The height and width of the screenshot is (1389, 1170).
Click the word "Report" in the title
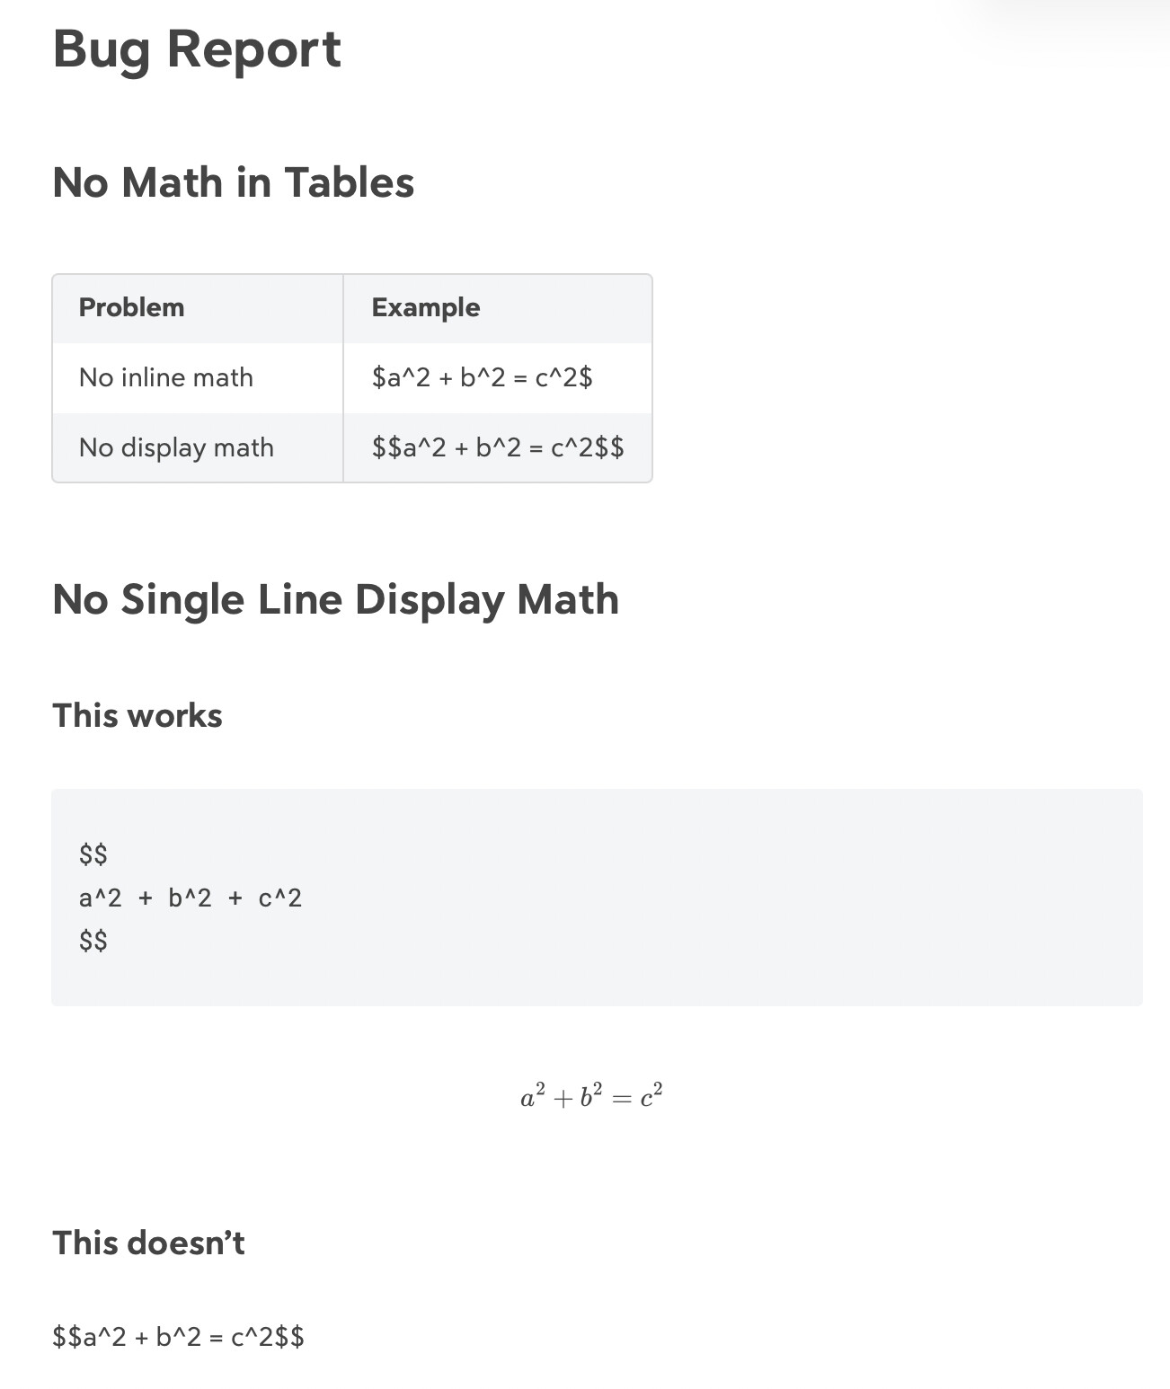click(x=253, y=49)
